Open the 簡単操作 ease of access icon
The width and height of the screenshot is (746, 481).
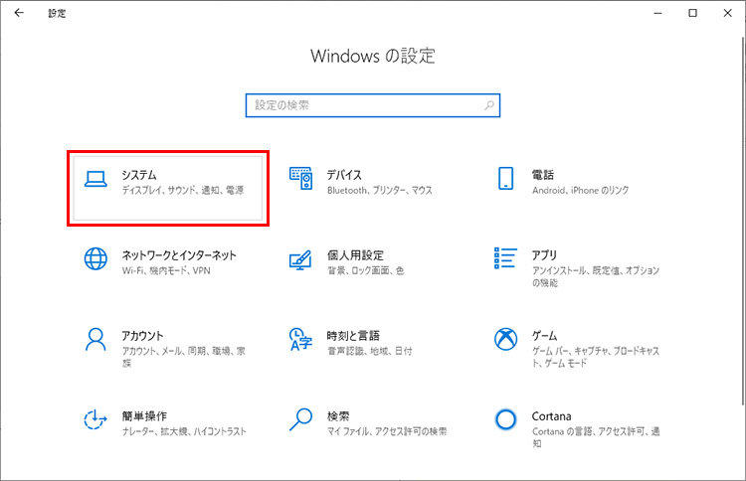(x=95, y=419)
